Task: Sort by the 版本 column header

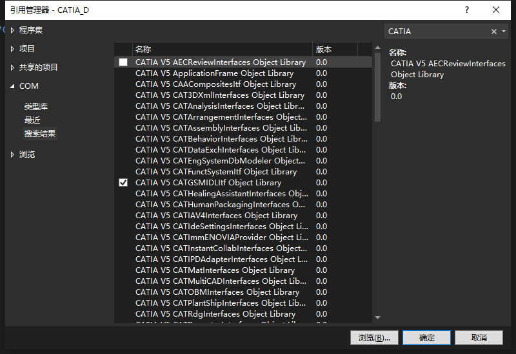Action: [335, 50]
